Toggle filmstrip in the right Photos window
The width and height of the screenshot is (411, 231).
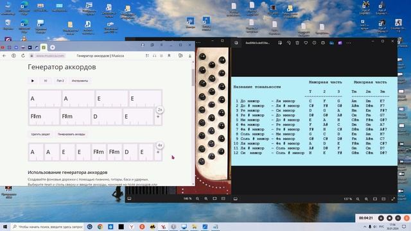pyautogui.click(x=236, y=199)
